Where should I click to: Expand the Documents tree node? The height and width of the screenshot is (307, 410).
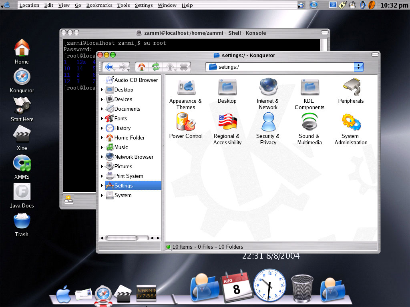coord(102,109)
